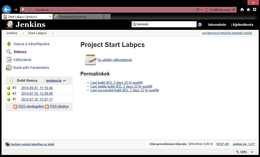Open the tendencia trend link
Viewport: 260px width, 157px height.
tap(54, 80)
